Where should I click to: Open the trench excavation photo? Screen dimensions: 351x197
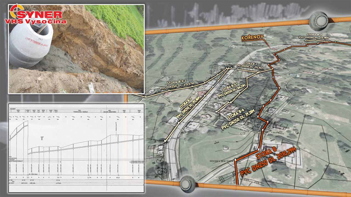coord(76,49)
